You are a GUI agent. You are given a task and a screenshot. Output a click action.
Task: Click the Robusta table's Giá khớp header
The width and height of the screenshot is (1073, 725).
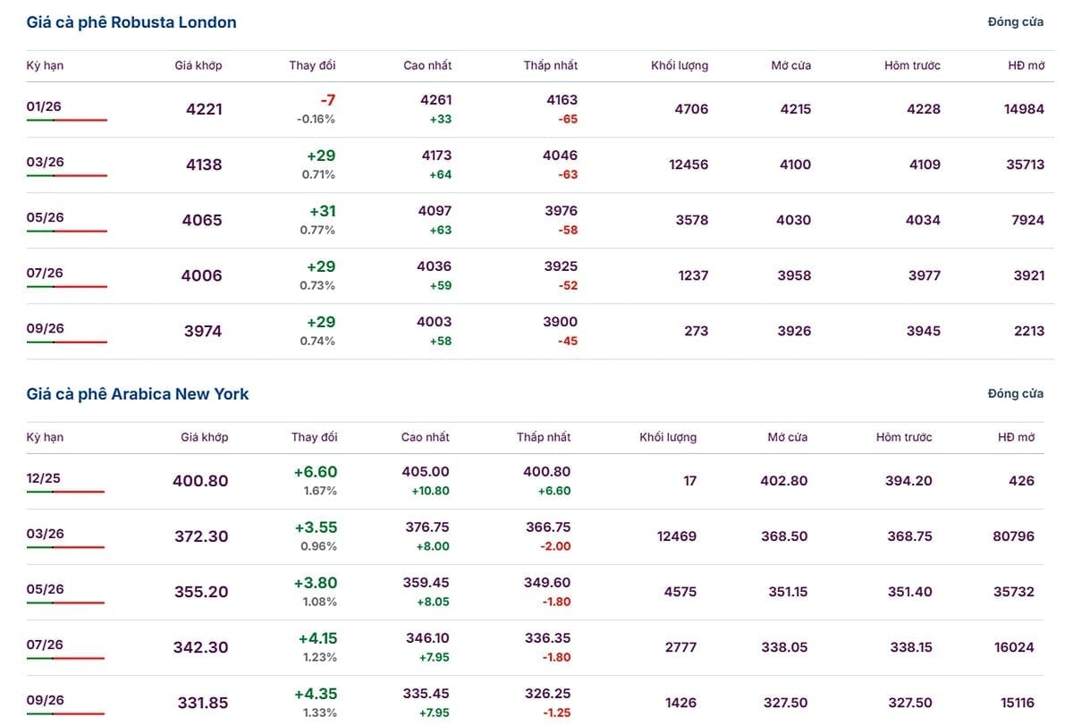[x=199, y=65]
